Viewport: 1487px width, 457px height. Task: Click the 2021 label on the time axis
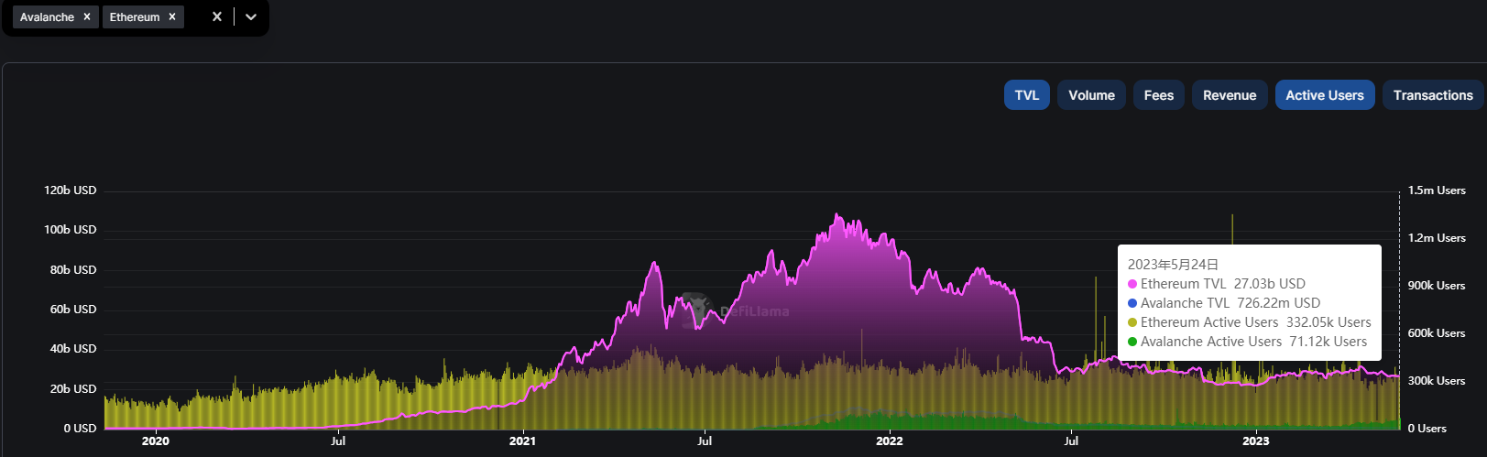tap(522, 441)
